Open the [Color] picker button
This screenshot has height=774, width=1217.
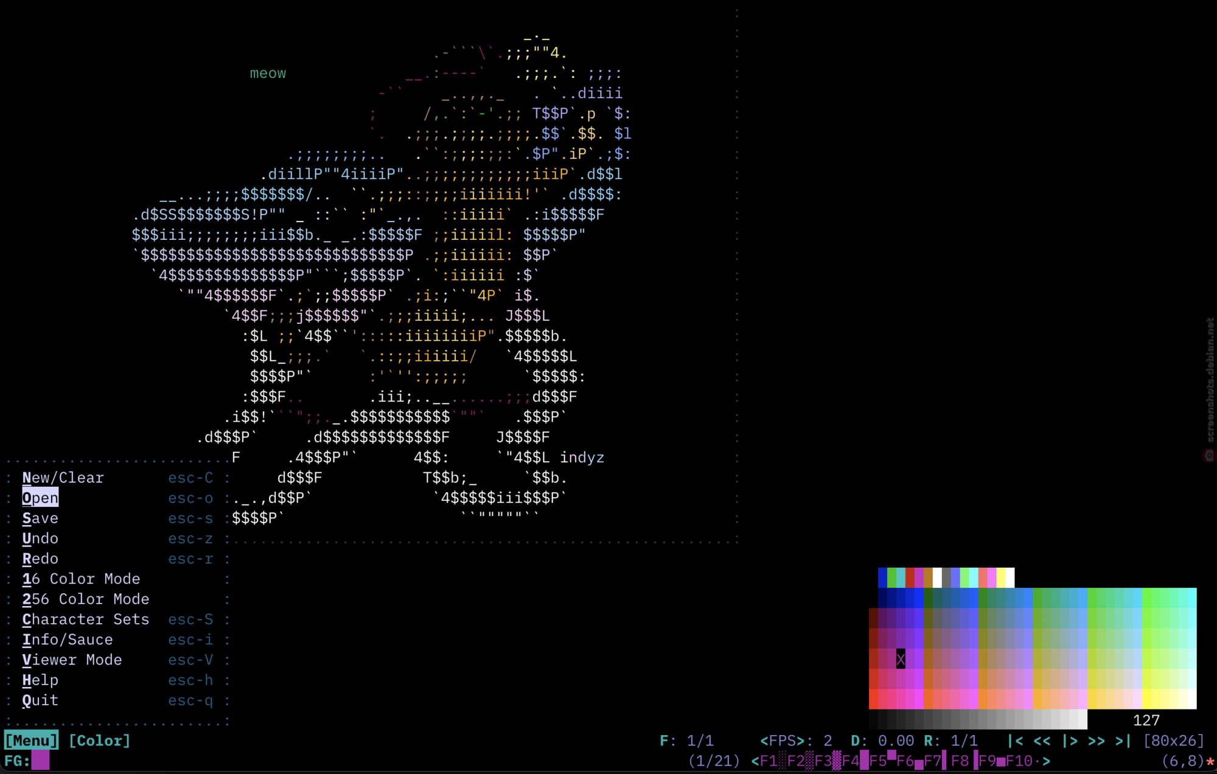point(100,741)
